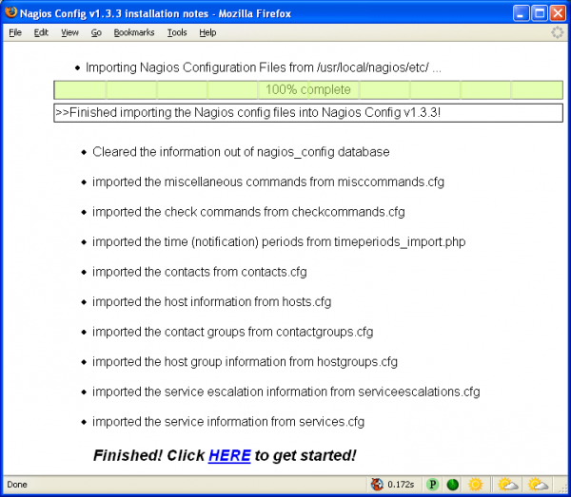Click the loading throbber icon in menu bar
571x497 pixels.
(557, 32)
